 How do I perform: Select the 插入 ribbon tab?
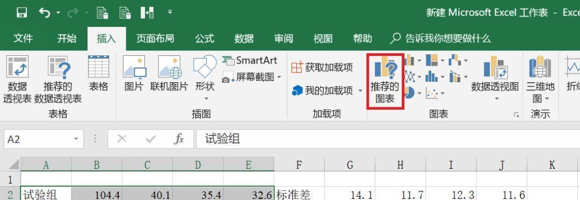[x=106, y=39]
